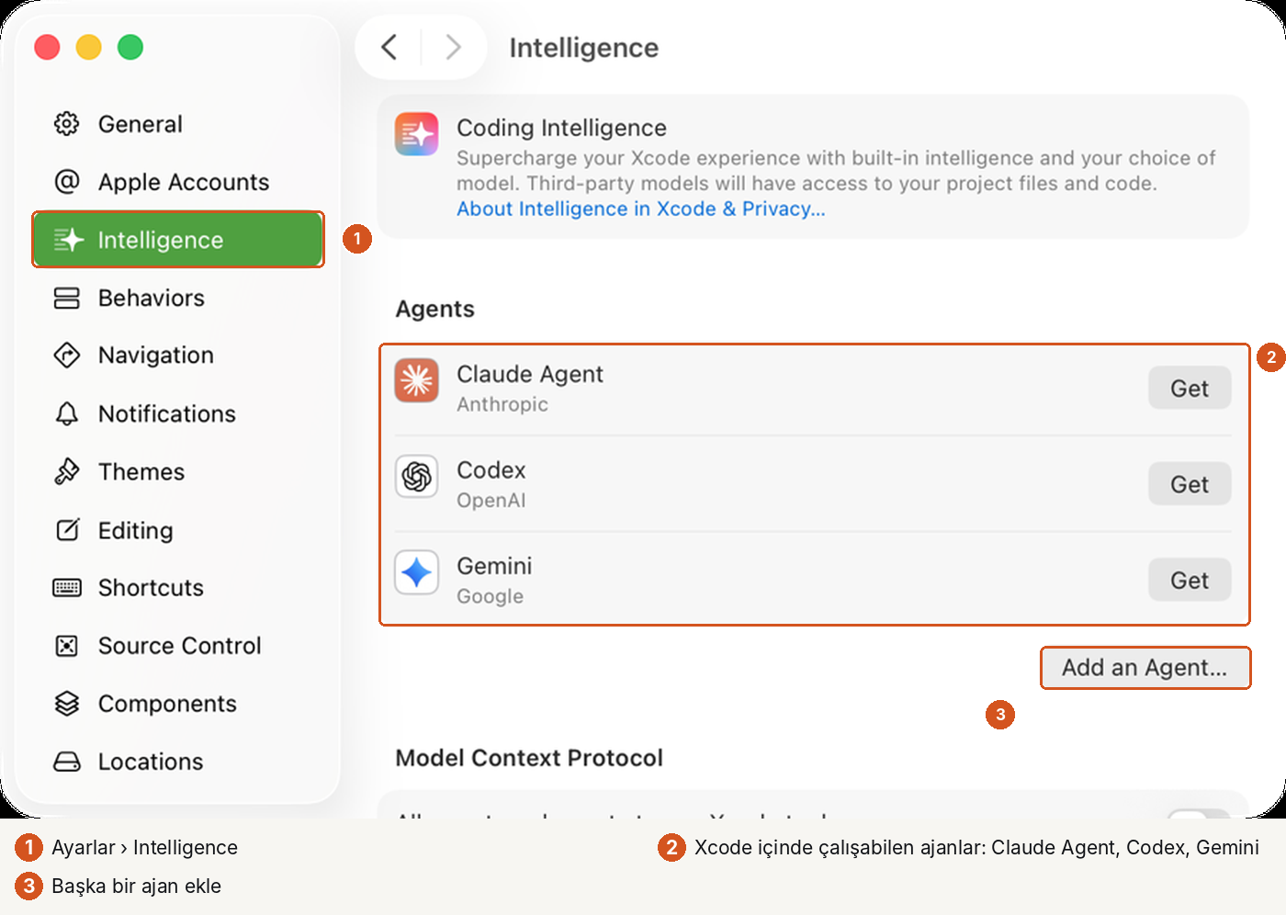1286x915 pixels.
Task: Open the Shortcuts settings pane
Action: click(x=178, y=588)
